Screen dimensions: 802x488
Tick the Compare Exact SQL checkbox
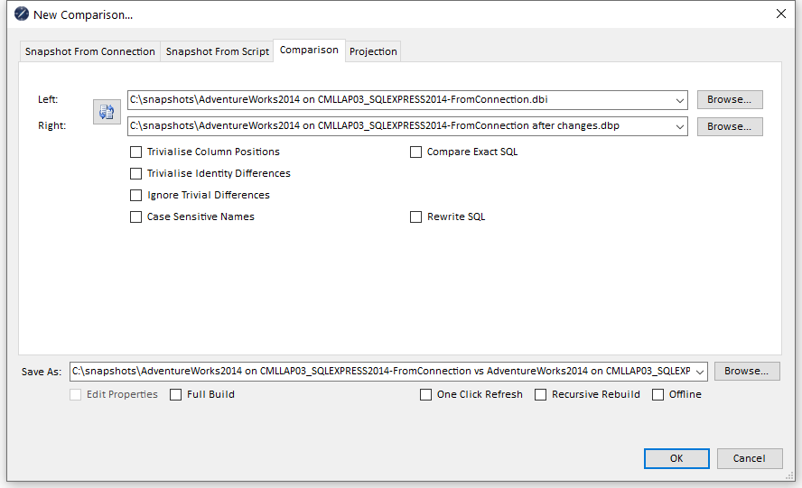point(416,152)
